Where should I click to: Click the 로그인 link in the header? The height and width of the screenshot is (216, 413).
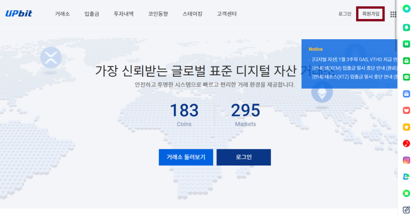(x=345, y=14)
